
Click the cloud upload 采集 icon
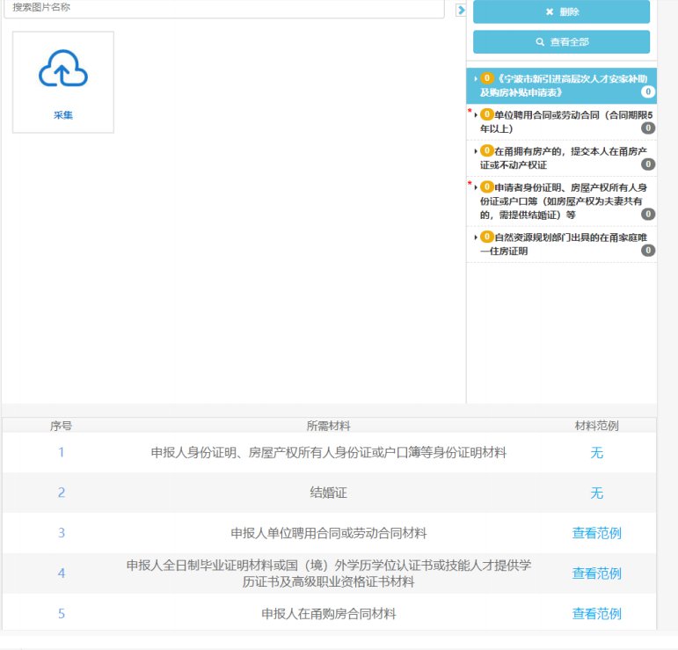coord(62,70)
